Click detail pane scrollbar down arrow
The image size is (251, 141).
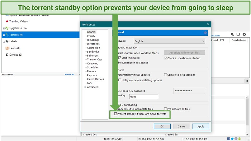[x=247, y=134]
